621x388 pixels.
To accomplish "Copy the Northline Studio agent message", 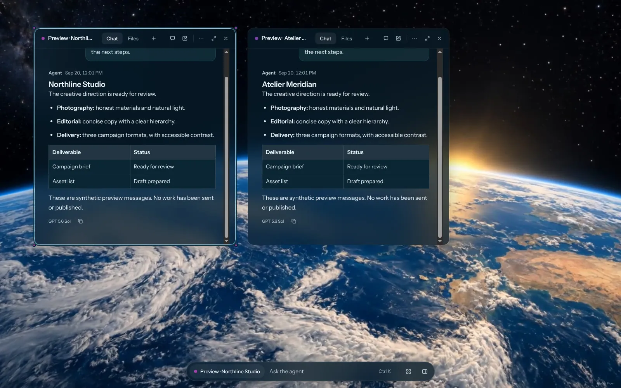I will (x=80, y=221).
